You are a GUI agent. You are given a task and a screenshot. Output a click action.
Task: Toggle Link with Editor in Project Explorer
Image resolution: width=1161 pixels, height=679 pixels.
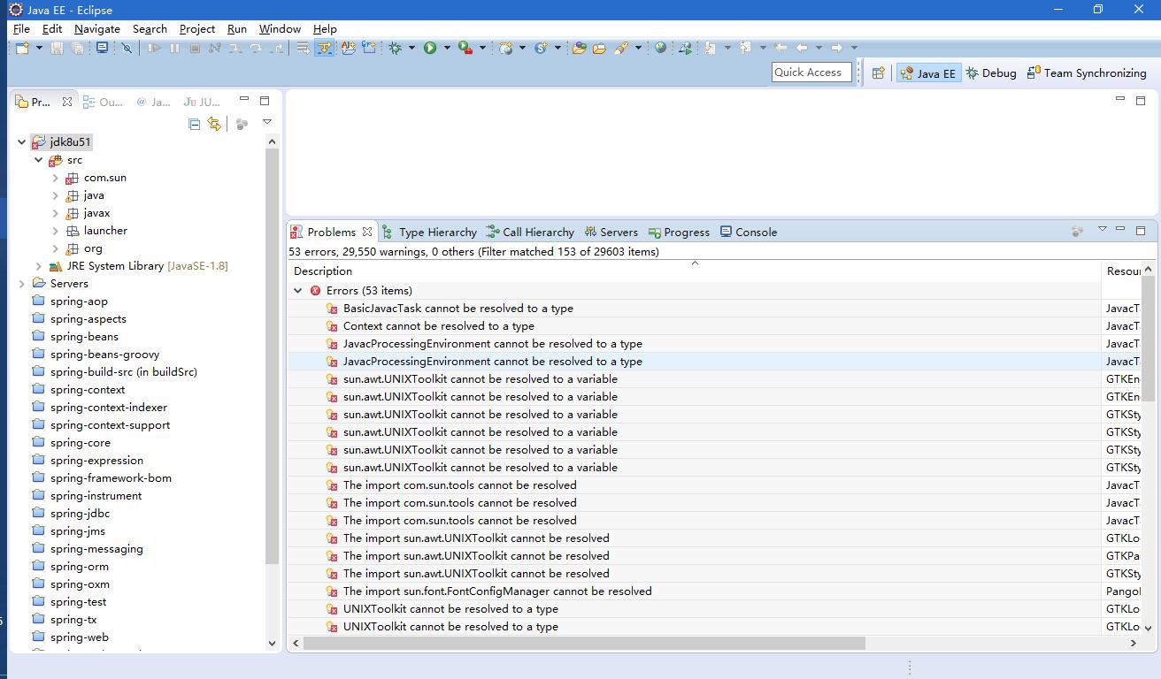coord(214,124)
